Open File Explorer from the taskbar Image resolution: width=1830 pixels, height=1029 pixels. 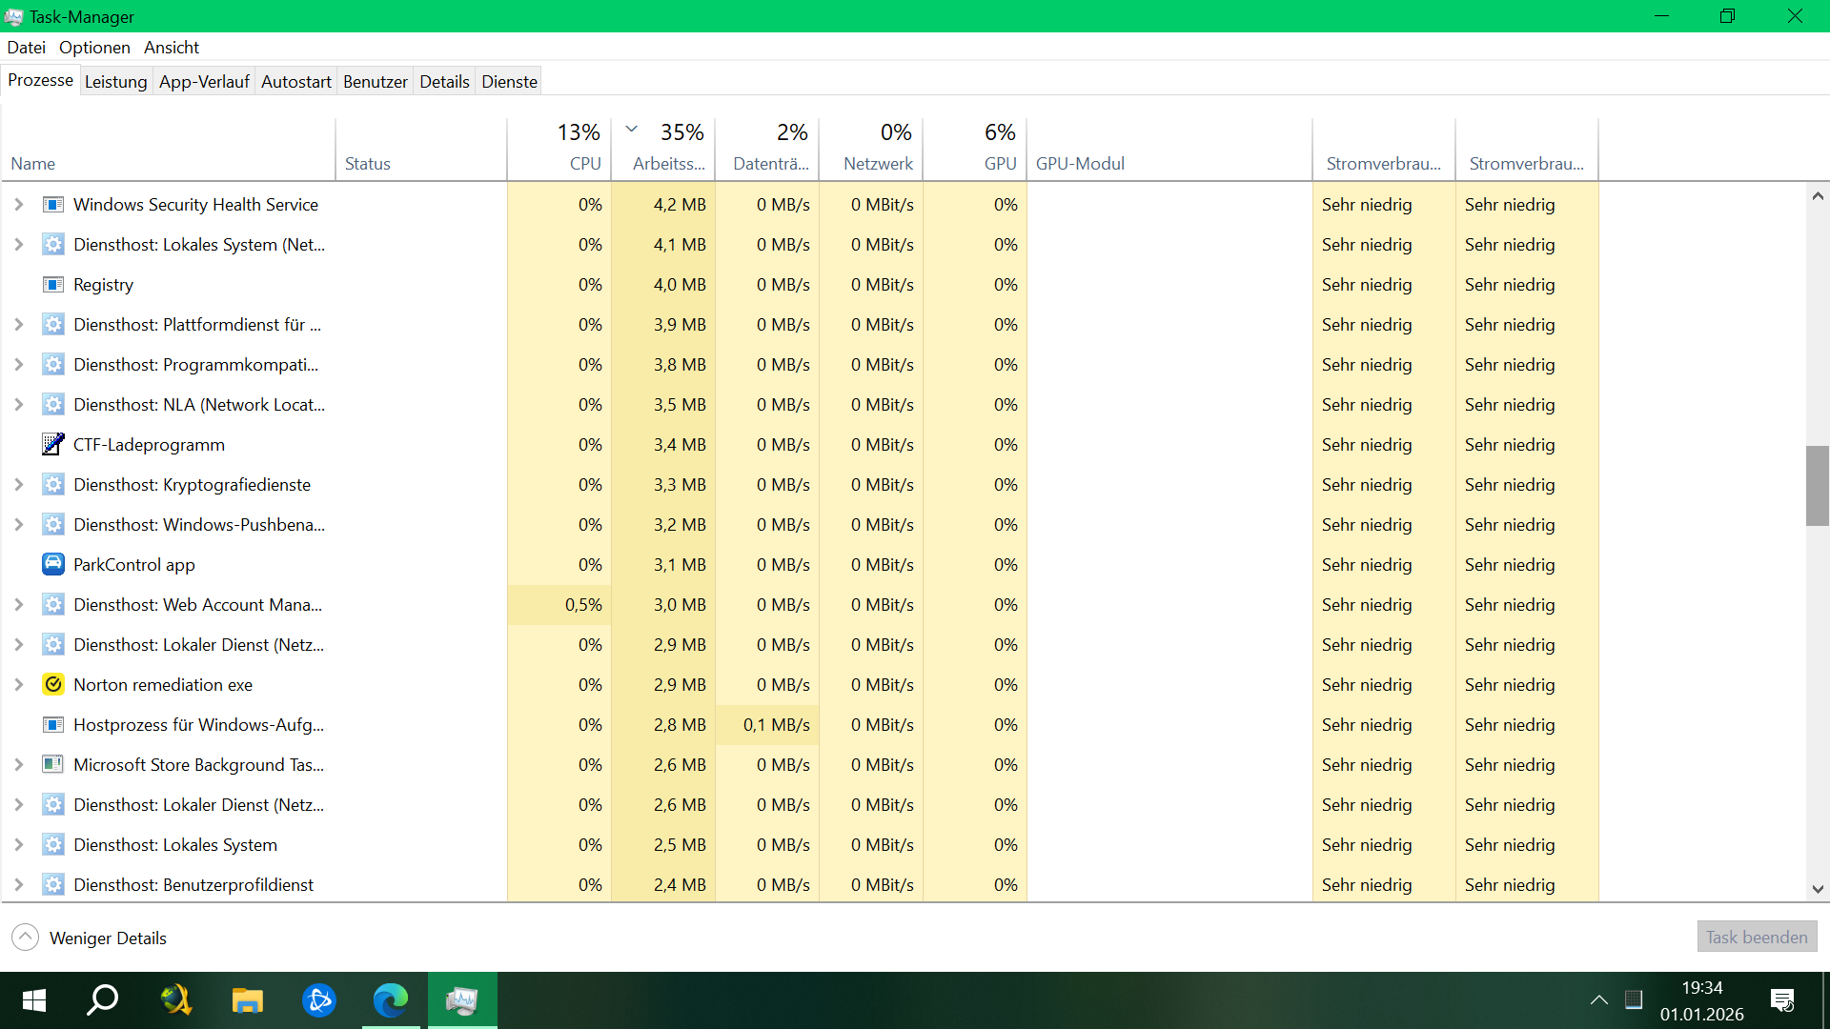pos(247,1000)
